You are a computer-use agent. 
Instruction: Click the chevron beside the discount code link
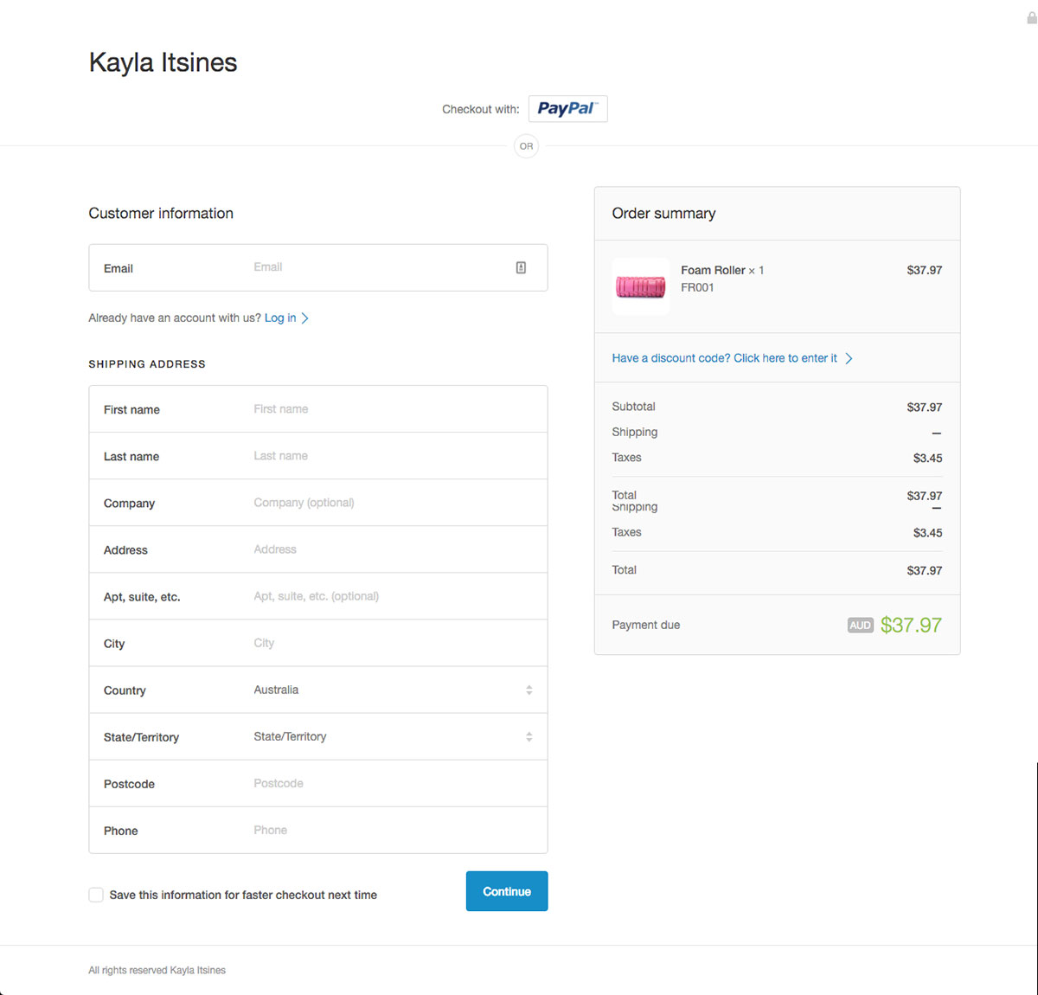(x=849, y=358)
